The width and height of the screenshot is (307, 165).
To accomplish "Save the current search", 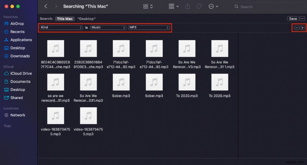I will [x=293, y=18].
